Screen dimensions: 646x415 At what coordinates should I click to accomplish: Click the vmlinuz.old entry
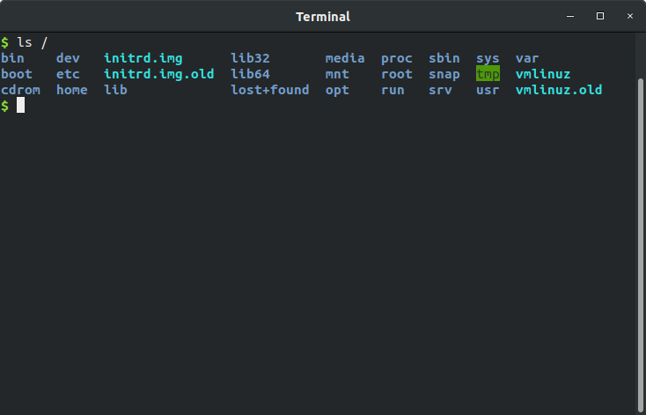pos(559,90)
